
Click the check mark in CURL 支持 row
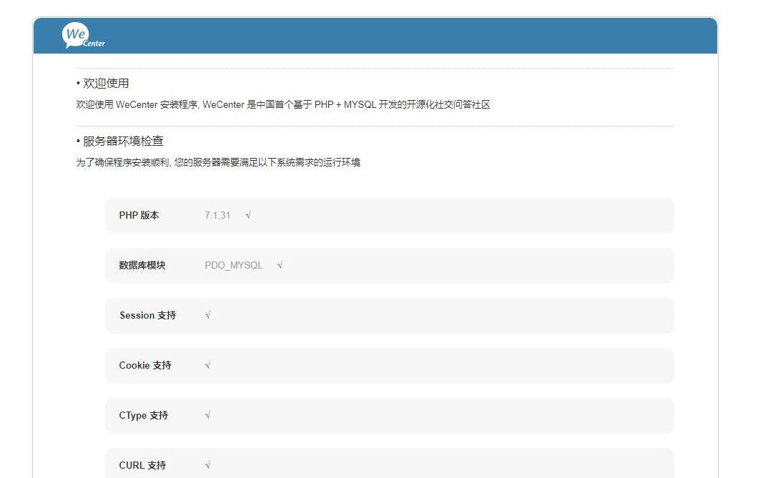pos(208,465)
